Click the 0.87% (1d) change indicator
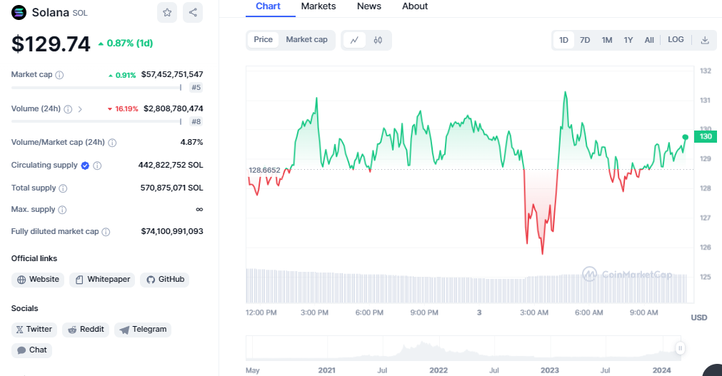The image size is (722, 376). coord(126,44)
